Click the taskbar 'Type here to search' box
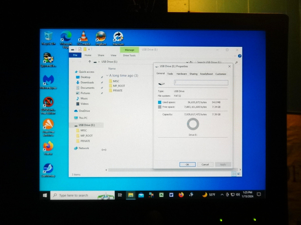301x225 pixels. [x=83, y=195]
